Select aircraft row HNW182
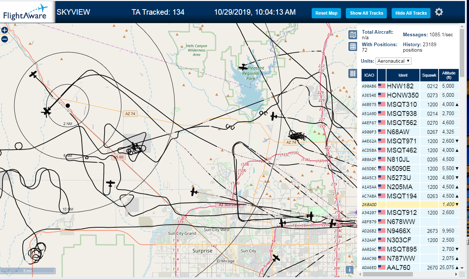This screenshot has width=469, height=279. [410, 86]
